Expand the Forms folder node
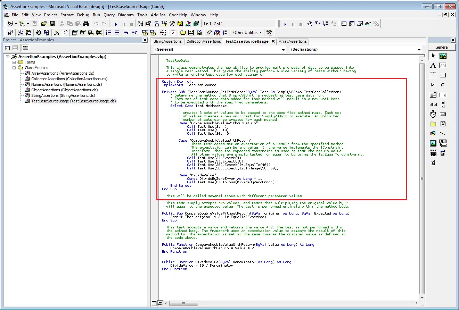459x310 pixels. coord(15,62)
